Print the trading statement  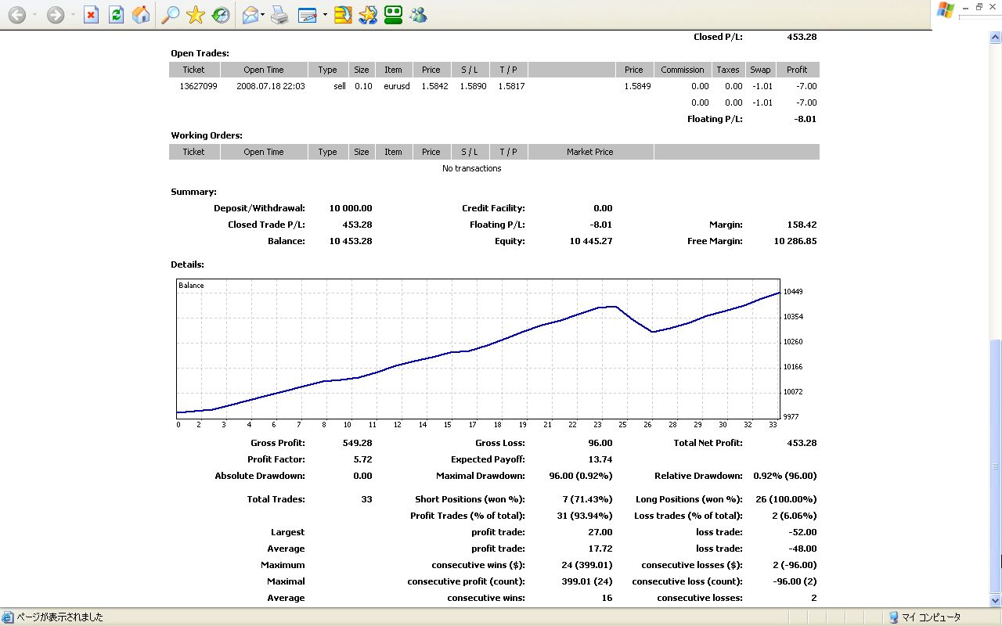click(x=279, y=15)
